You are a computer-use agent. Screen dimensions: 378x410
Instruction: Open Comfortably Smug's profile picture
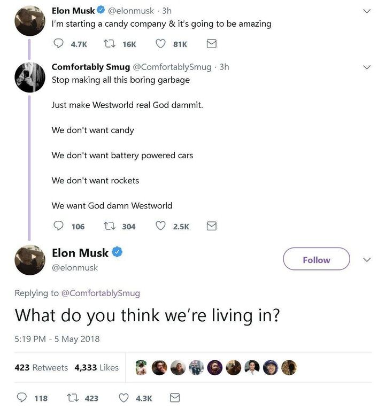click(30, 76)
